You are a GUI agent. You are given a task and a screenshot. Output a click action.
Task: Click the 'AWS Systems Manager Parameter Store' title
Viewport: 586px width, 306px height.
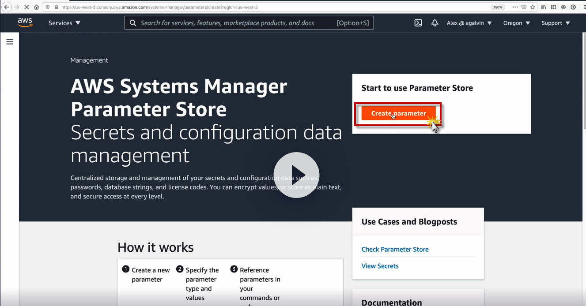[x=179, y=97]
